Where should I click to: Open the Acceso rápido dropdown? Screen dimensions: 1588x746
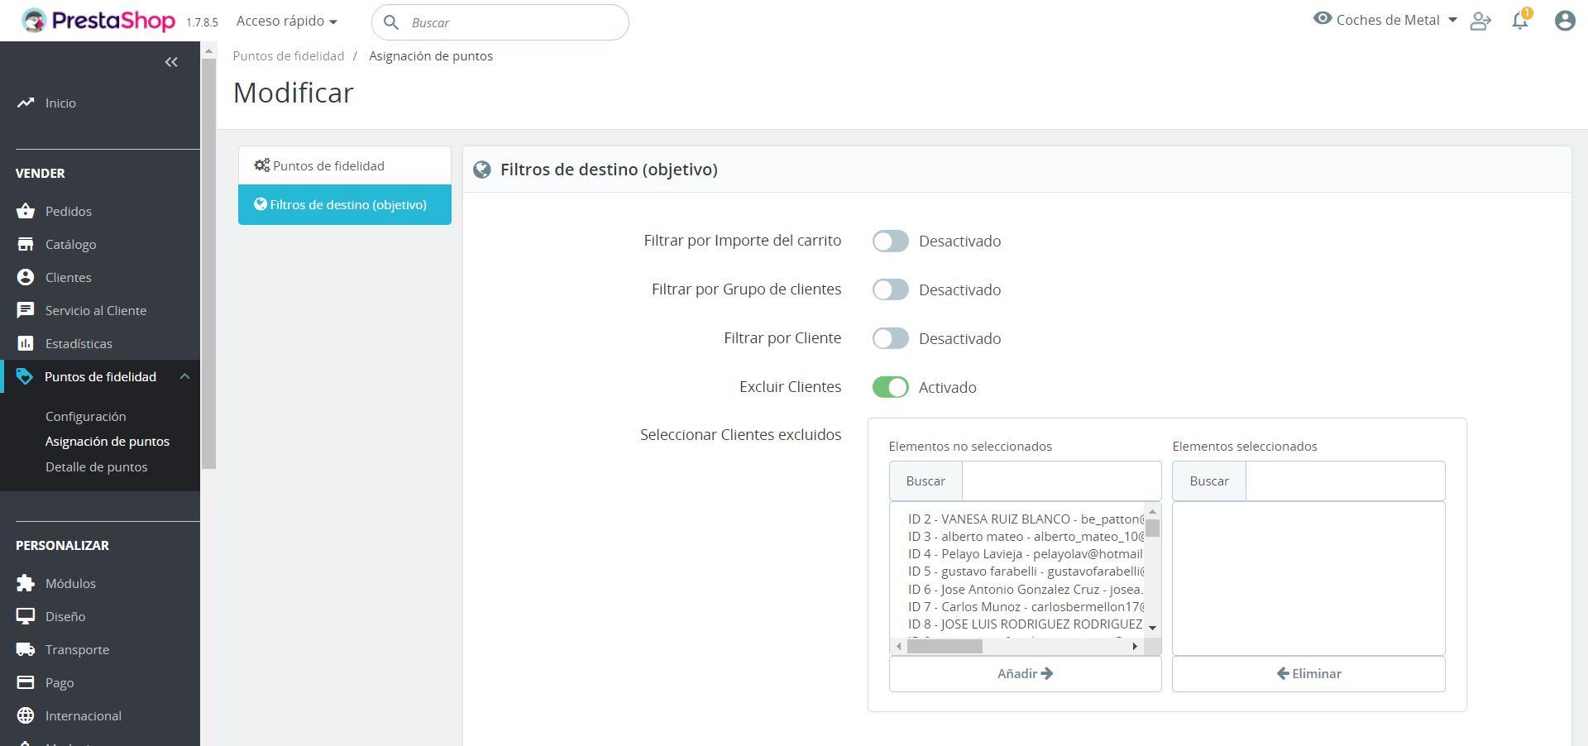(x=286, y=22)
